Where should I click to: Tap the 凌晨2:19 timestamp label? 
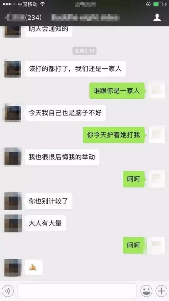(84, 51)
